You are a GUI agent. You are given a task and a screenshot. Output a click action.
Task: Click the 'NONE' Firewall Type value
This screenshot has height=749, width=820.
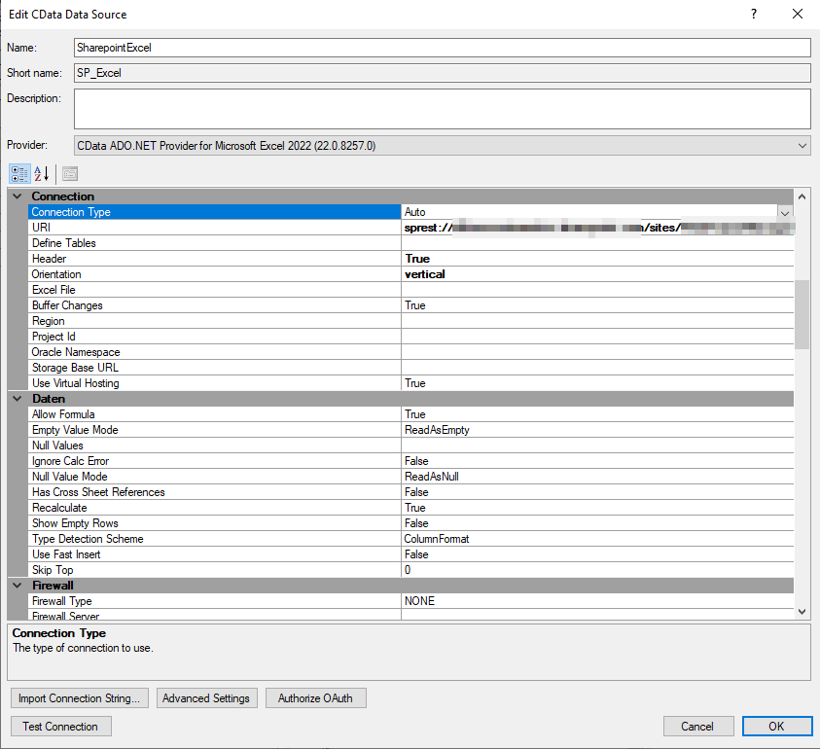pyautogui.click(x=598, y=601)
